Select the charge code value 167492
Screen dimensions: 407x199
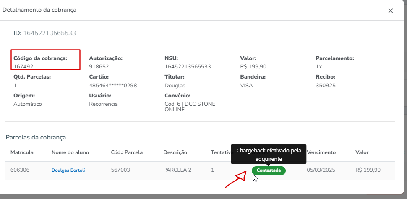tap(23, 66)
